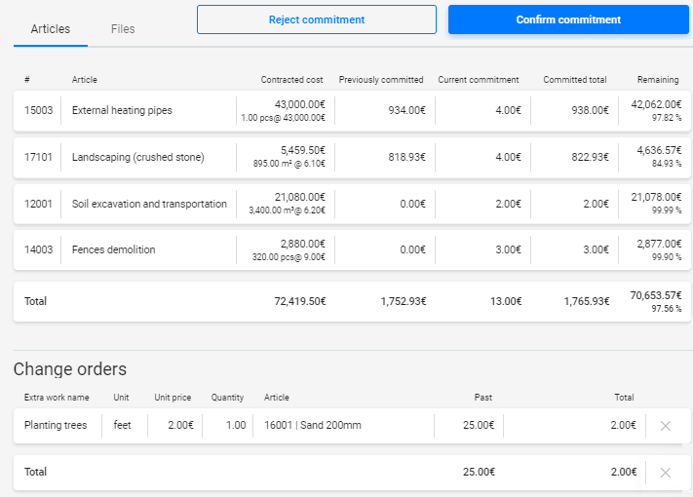Click total remaining 70,653.57€

[x=656, y=295]
